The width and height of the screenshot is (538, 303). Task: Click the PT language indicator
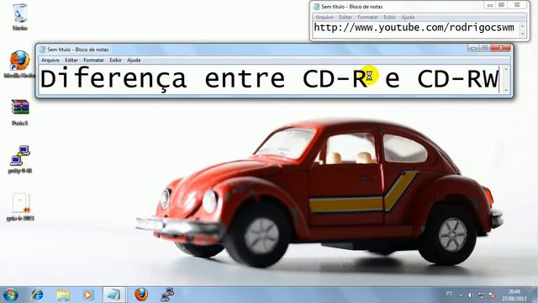click(449, 294)
